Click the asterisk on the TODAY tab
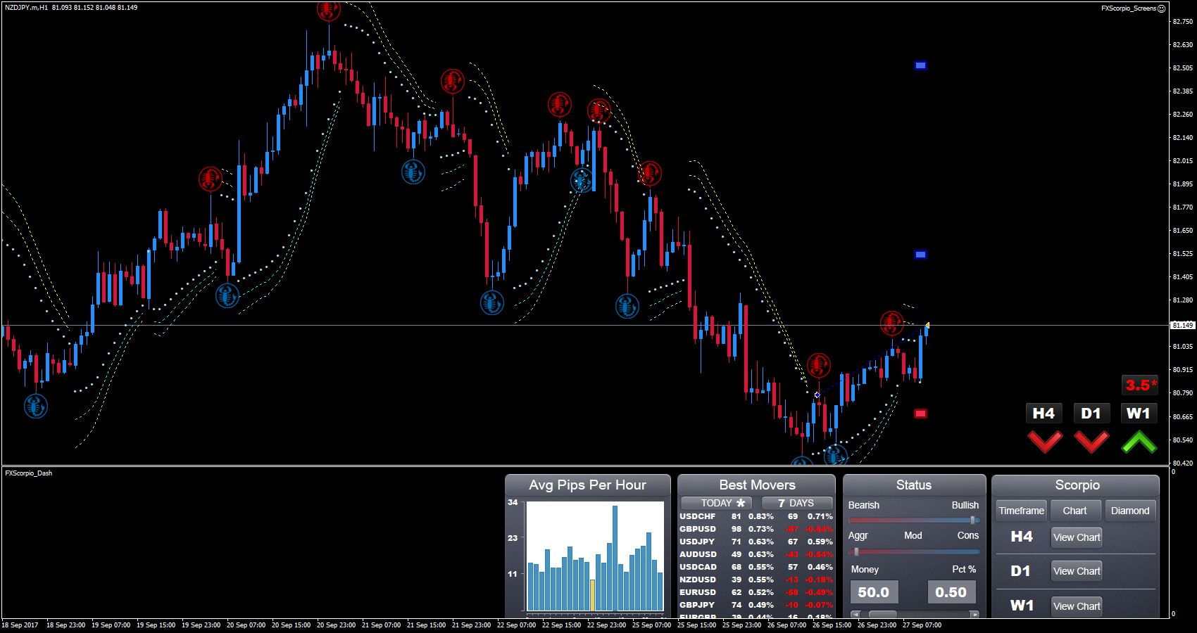Screen dimensions: 1197x633 741,503
